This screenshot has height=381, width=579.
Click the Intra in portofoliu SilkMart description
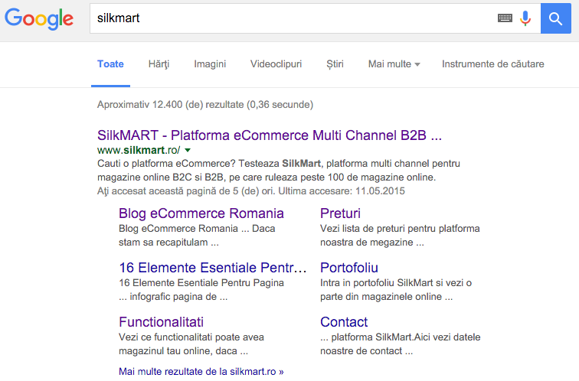pos(396,289)
